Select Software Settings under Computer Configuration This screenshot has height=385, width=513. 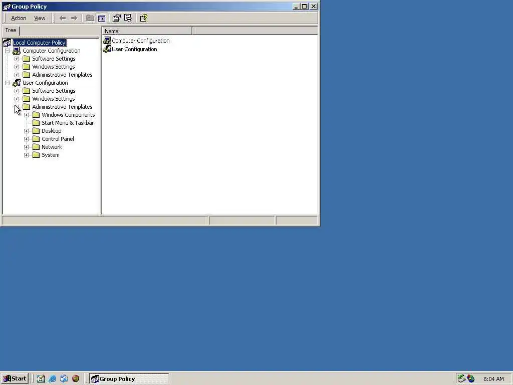coord(54,59)
